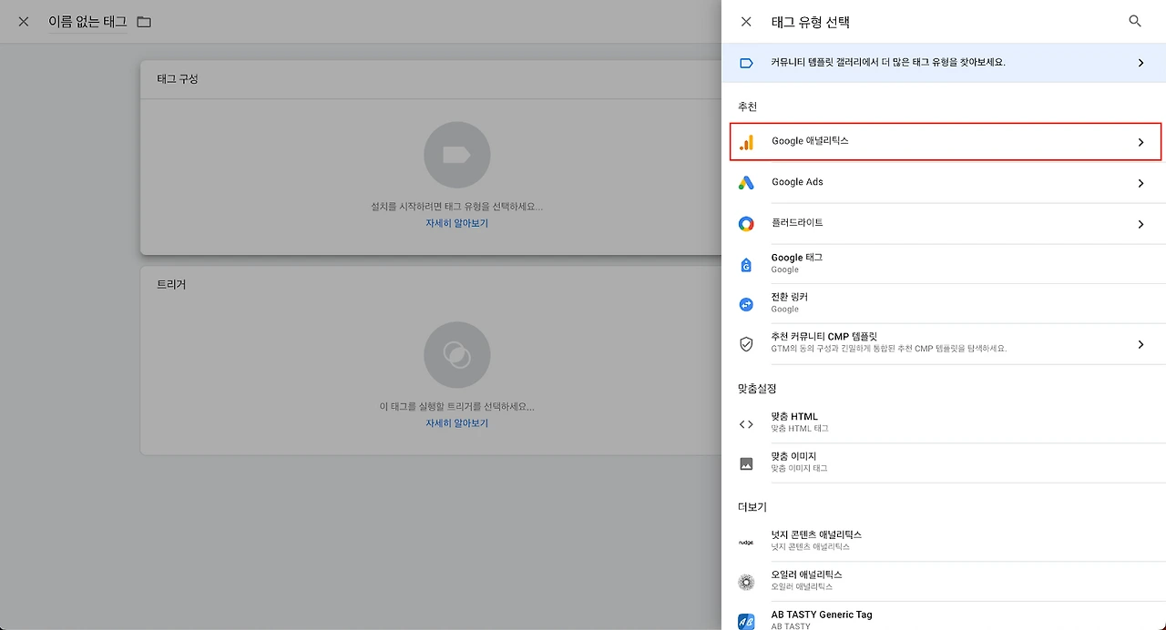Select 맞춤 이미지 tag type
This screenshot has height=630, width=1166.
944,462
